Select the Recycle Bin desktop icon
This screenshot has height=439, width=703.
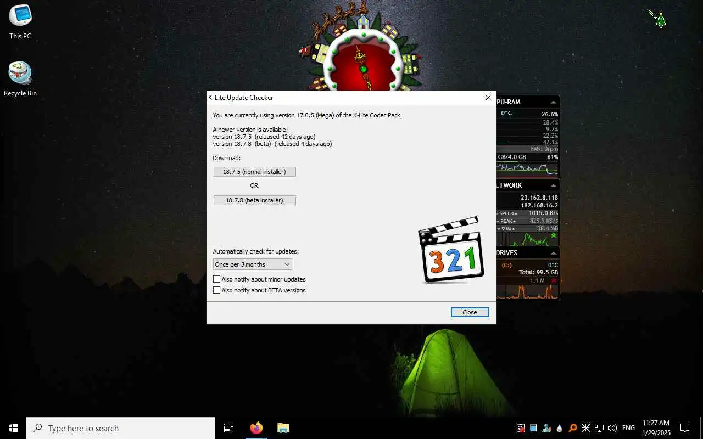point(20,80)
